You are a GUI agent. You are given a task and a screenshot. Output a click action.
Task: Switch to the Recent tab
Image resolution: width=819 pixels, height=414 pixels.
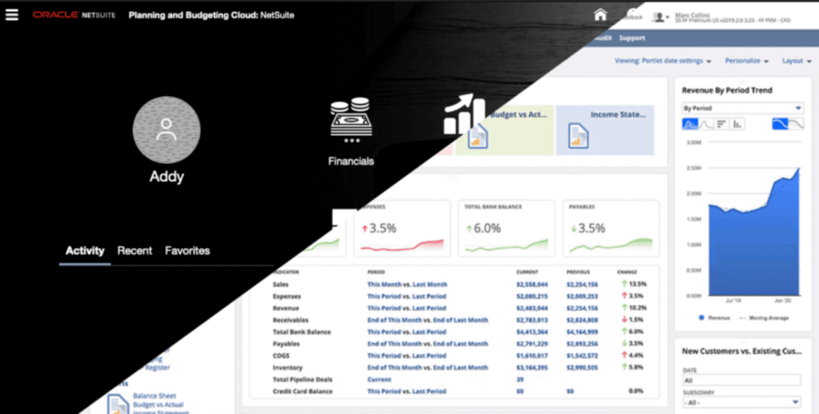[134, 250]
